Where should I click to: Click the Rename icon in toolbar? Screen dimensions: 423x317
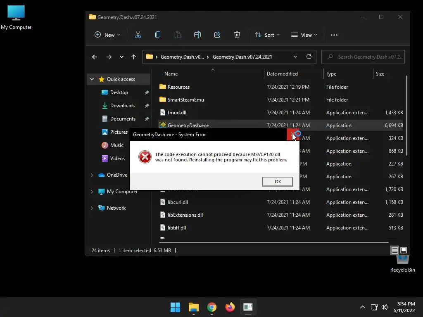tap(197, 35)
